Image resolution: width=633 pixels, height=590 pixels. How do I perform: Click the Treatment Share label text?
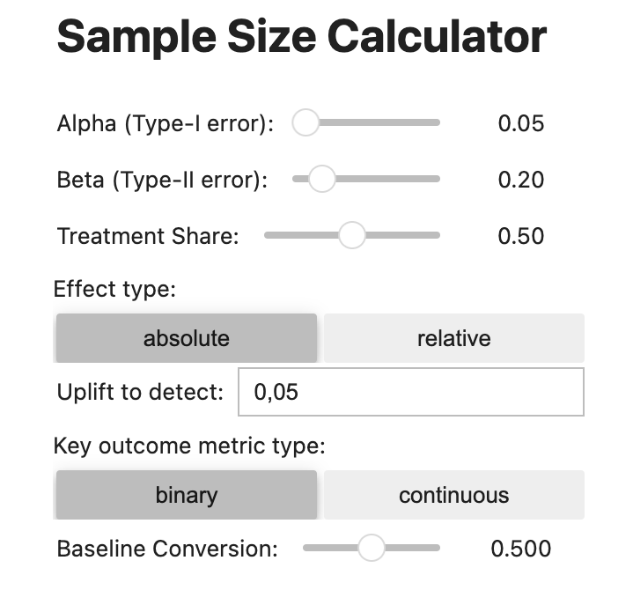pyautogui.click(x=148, y=236)
